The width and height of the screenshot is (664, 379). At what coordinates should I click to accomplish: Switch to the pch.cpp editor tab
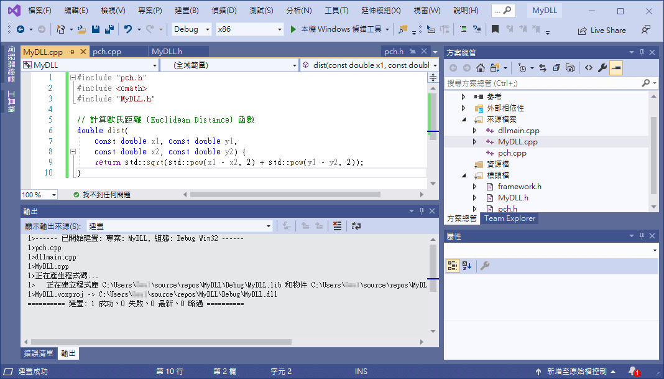[x=107, y=52]
